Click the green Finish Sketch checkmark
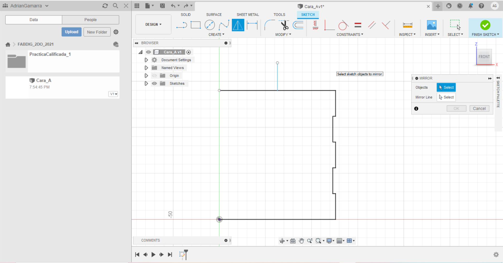The image size is (503, 263). coord(485,25)
